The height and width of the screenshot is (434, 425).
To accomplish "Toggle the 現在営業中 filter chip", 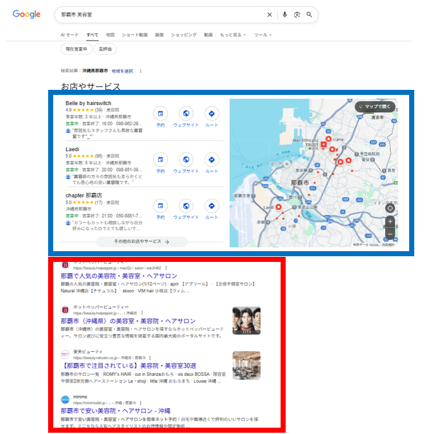I will [x=76, y=49].
